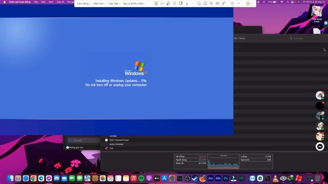The image size is (328, 184).
Task: Open Photoshop from the Dock
Action: coord(226,178)
